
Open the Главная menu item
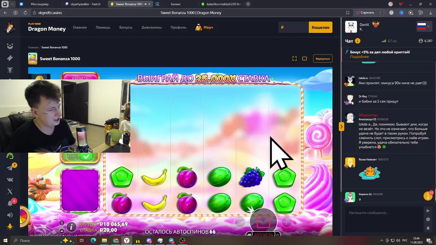point(80,27)
